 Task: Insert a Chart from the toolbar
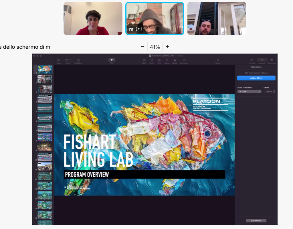152,60
